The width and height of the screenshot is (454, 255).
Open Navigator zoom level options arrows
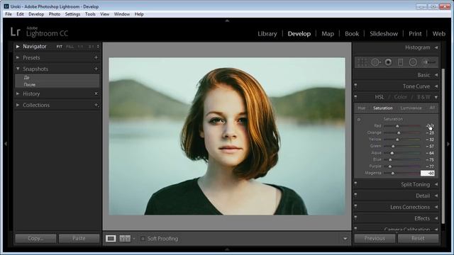tap(98, 47)
